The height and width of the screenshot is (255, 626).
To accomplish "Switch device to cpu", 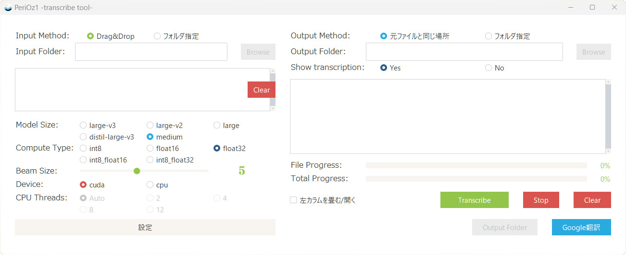I will [x=150, y=185].
